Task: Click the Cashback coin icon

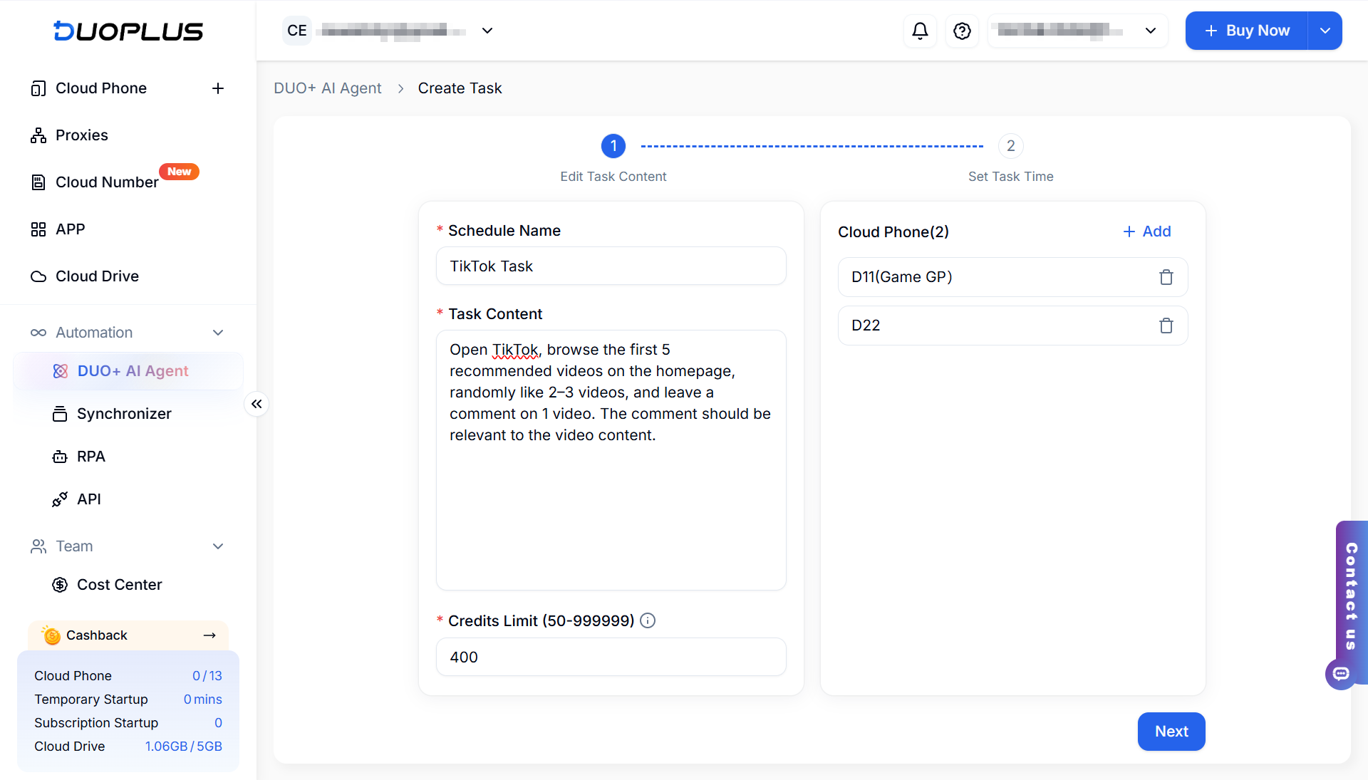Action: (x=51, y=635)
